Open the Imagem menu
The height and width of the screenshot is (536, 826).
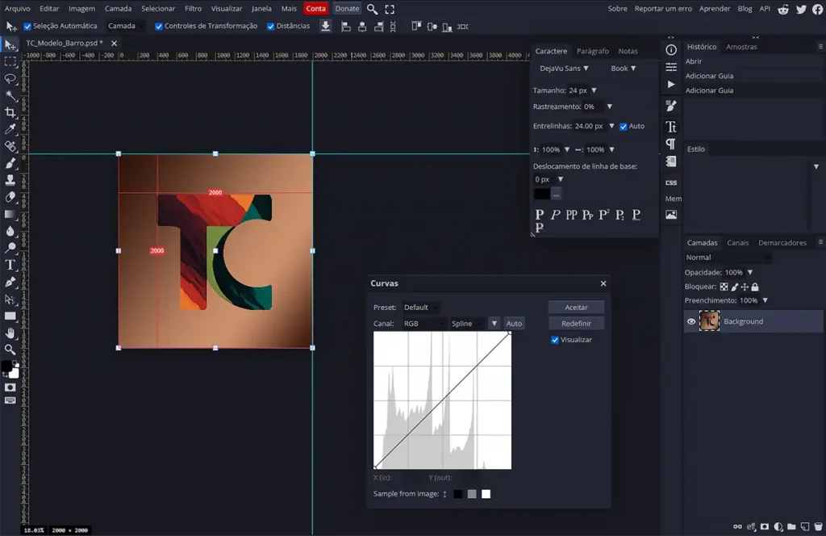point(81,8)
